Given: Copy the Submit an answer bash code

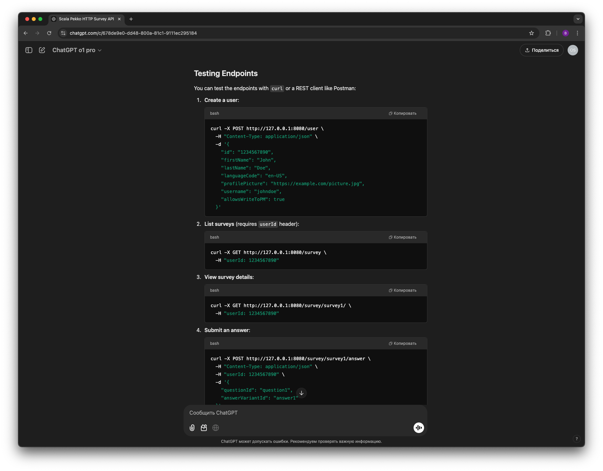Looking at the screenshot, I should coord(402,343).
